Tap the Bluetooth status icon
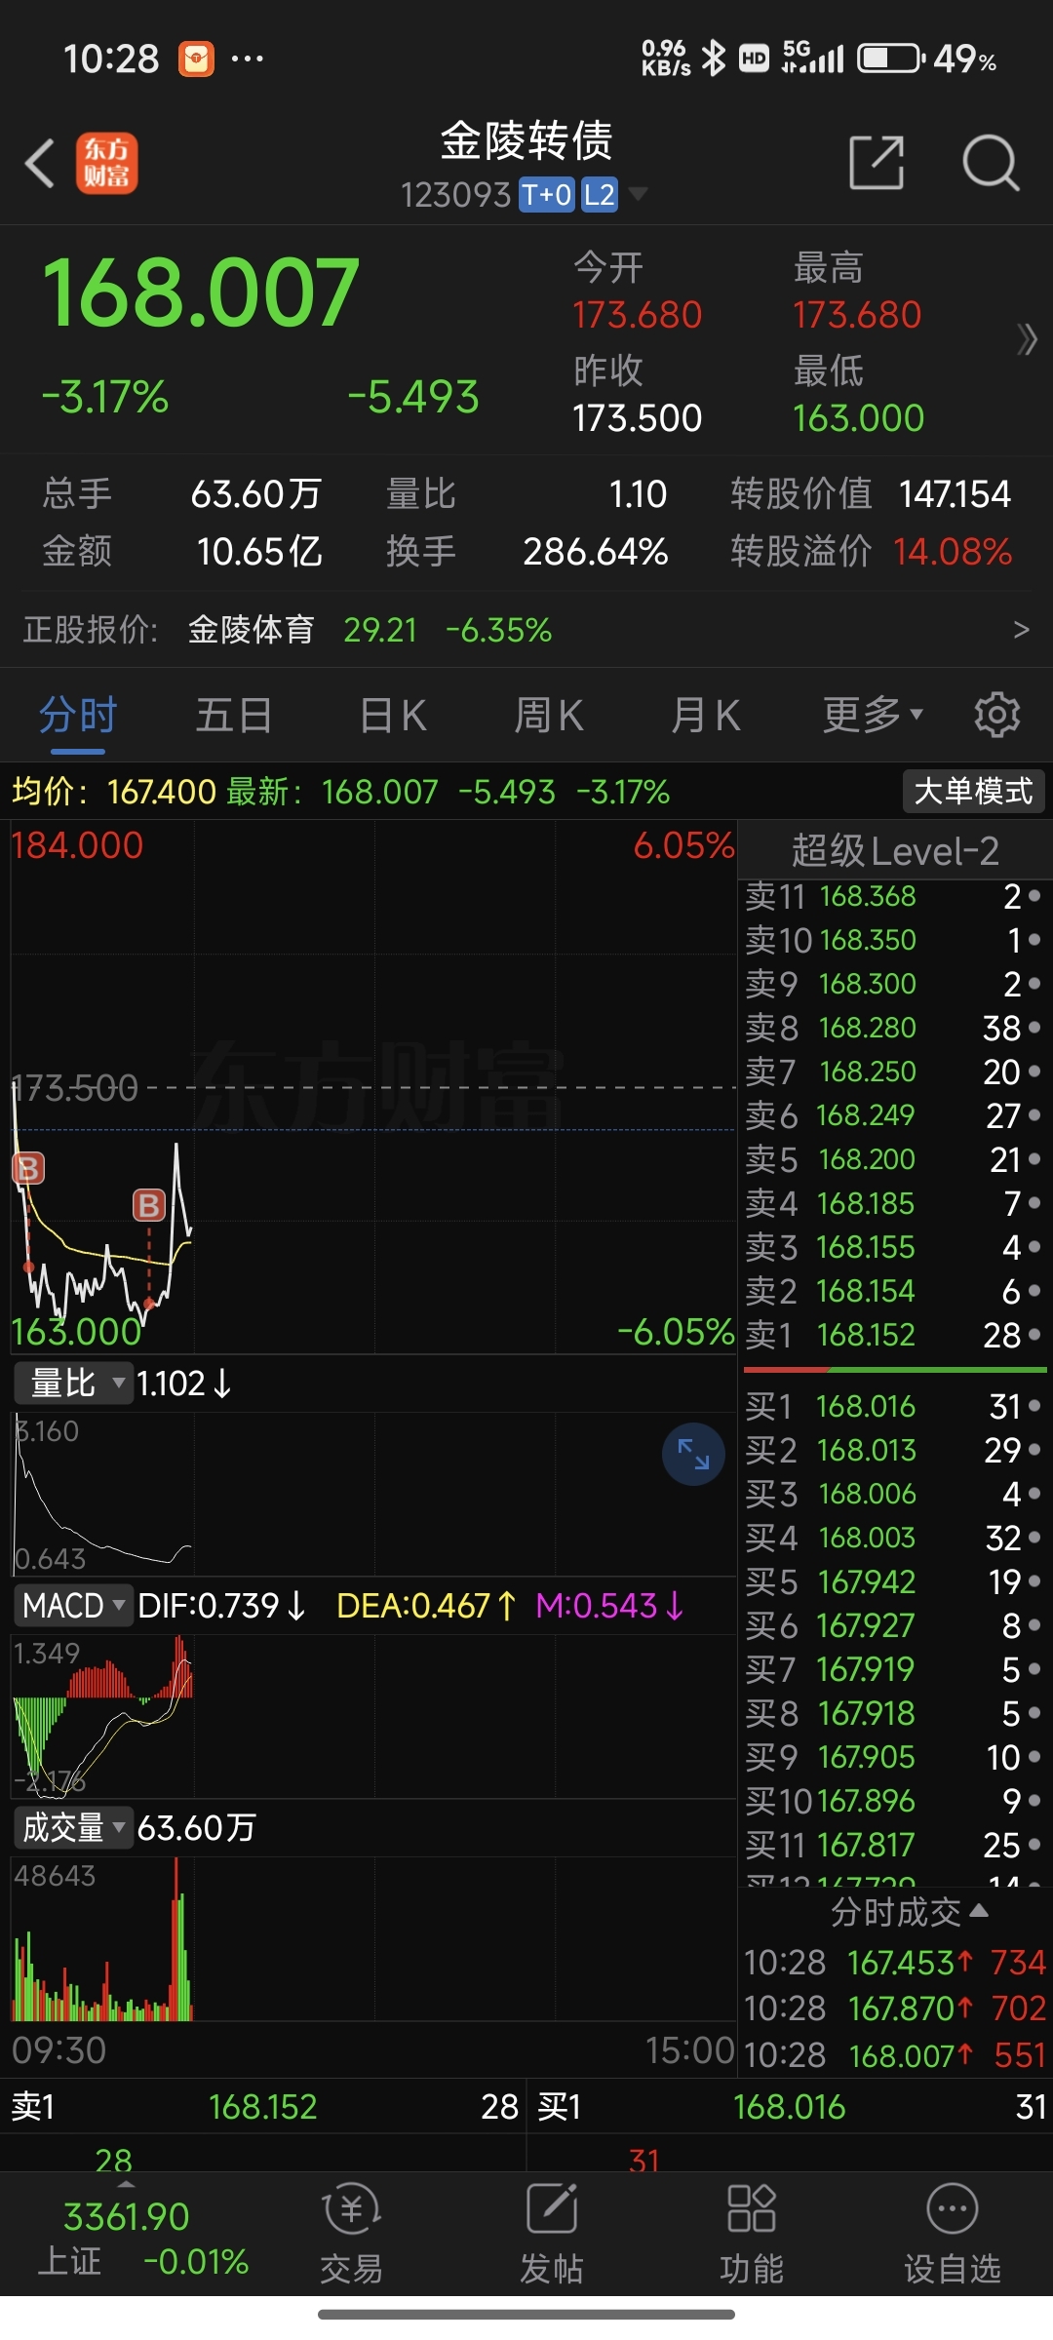1053x2340 pixels. tap(715, 58)
